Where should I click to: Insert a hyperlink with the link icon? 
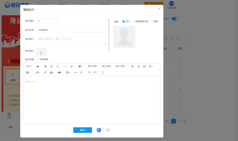click(45, 73)
